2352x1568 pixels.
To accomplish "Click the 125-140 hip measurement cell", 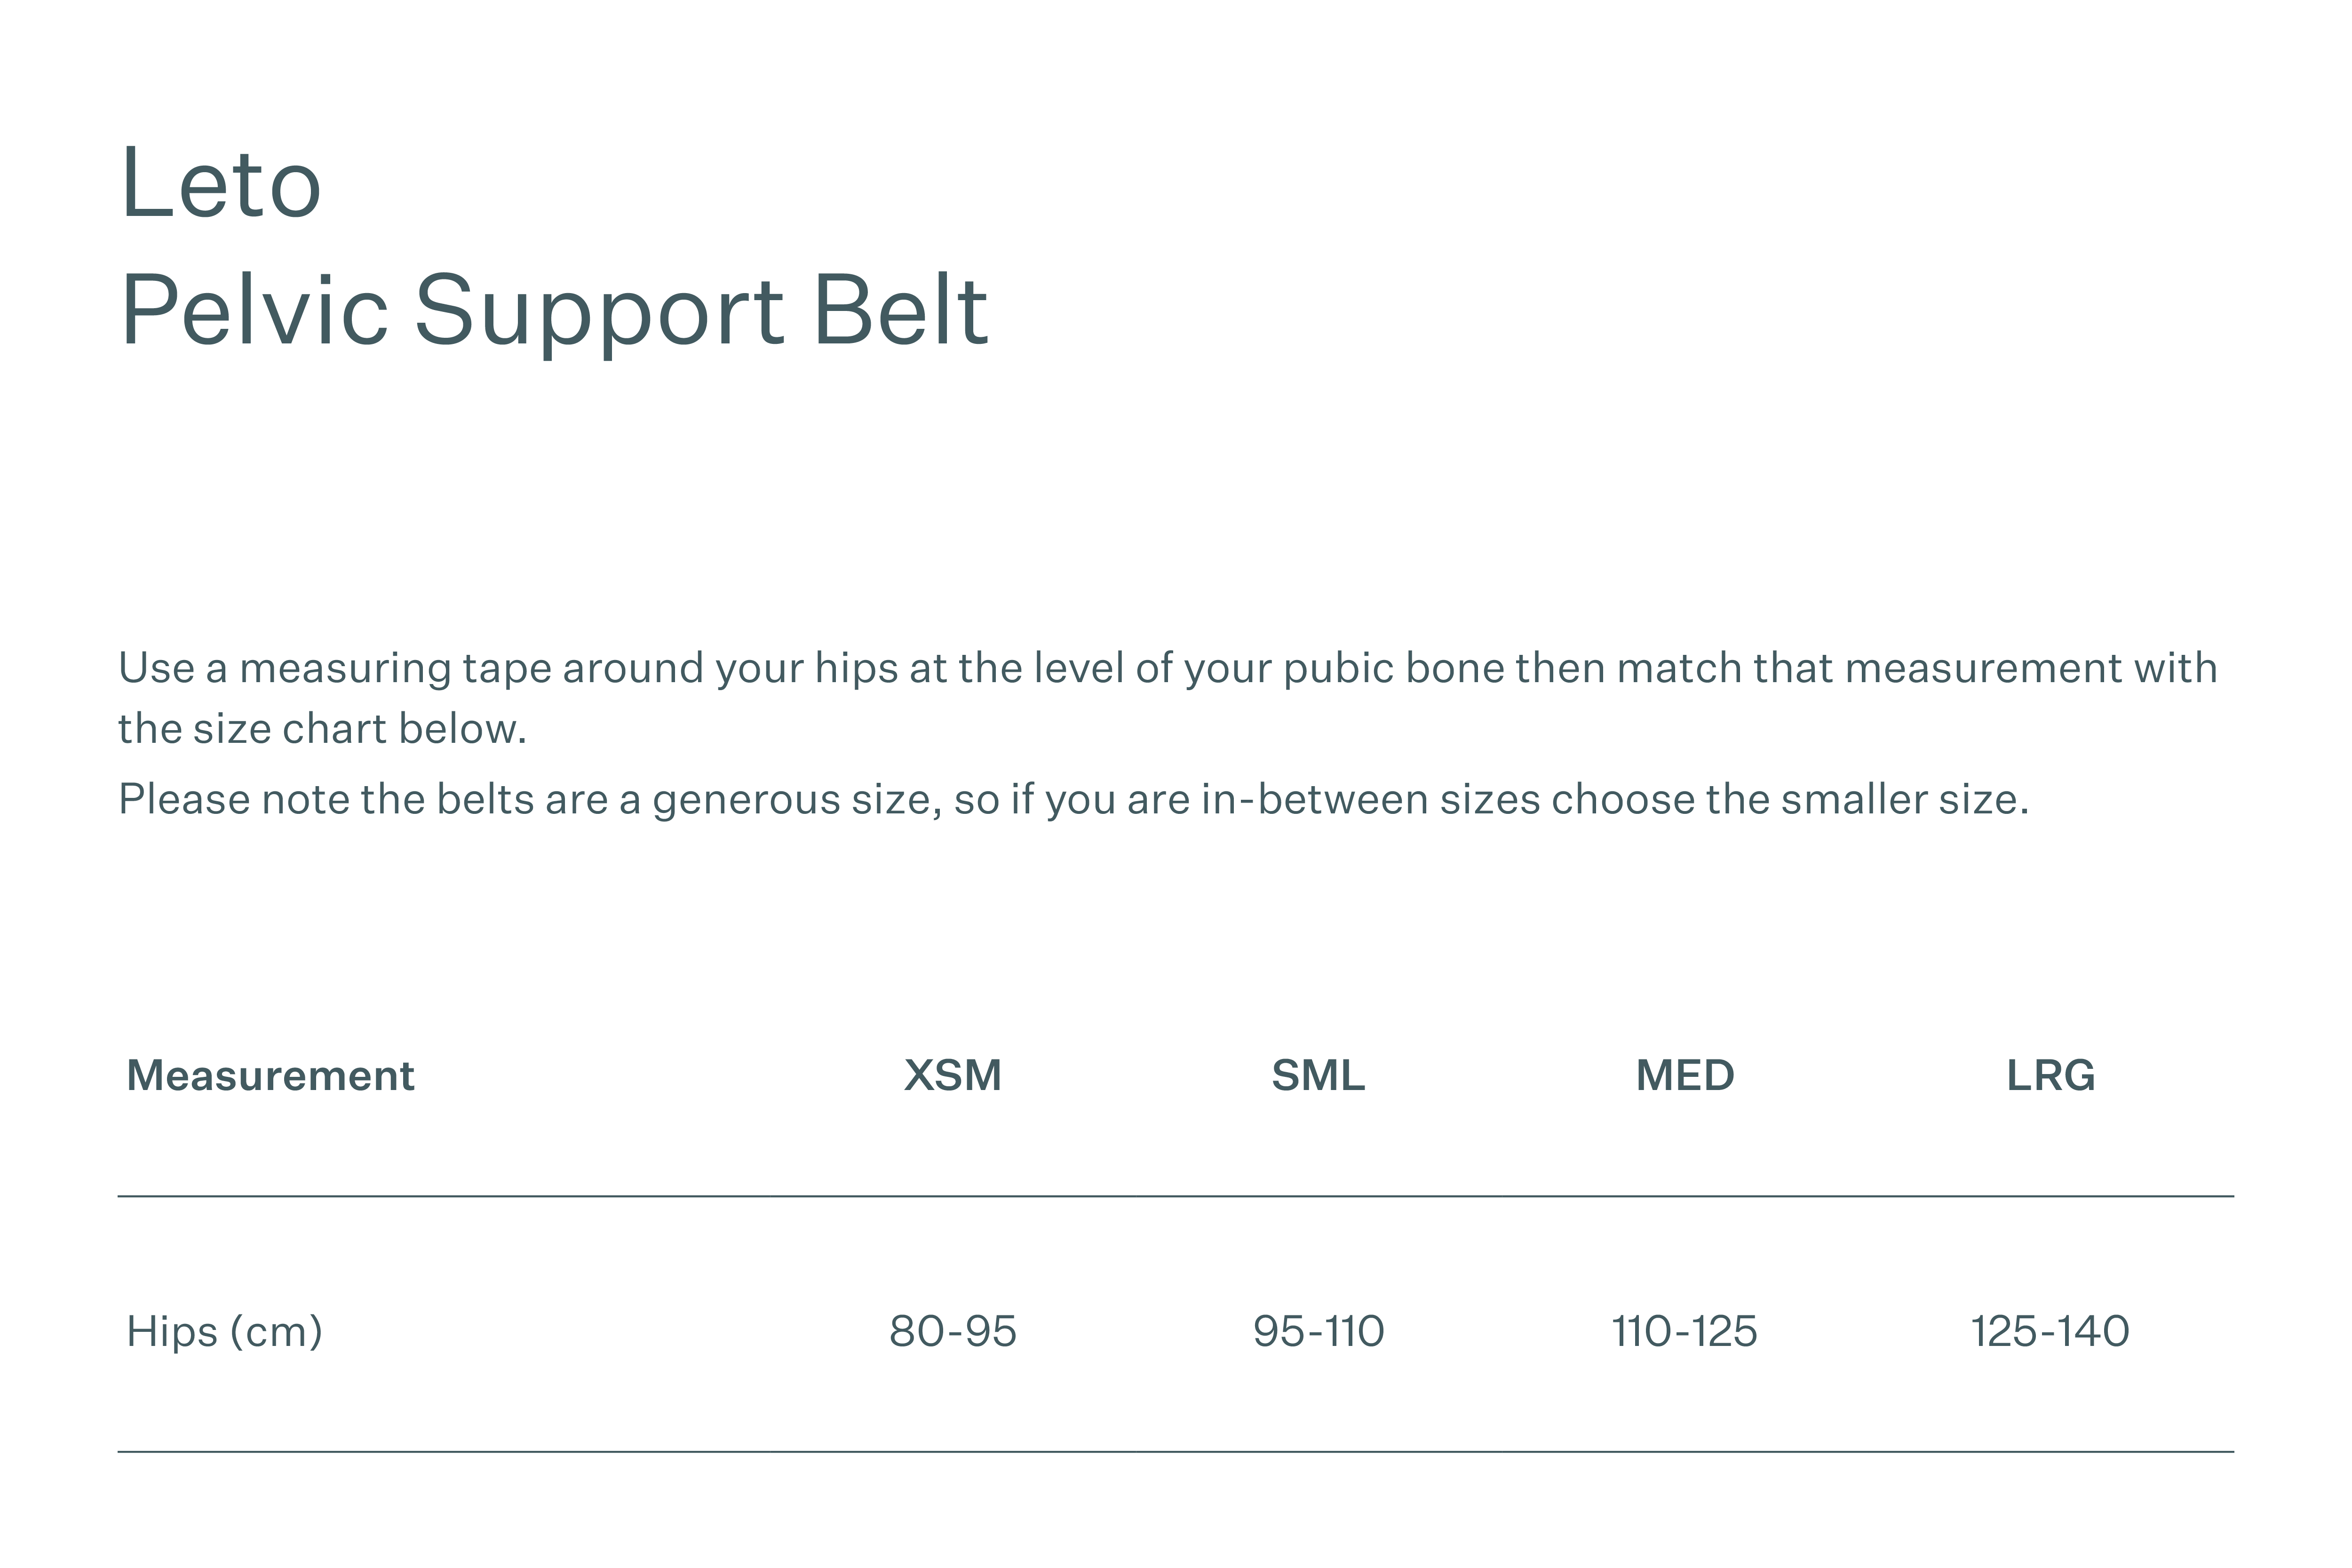I will [x=2050, y=1332].
